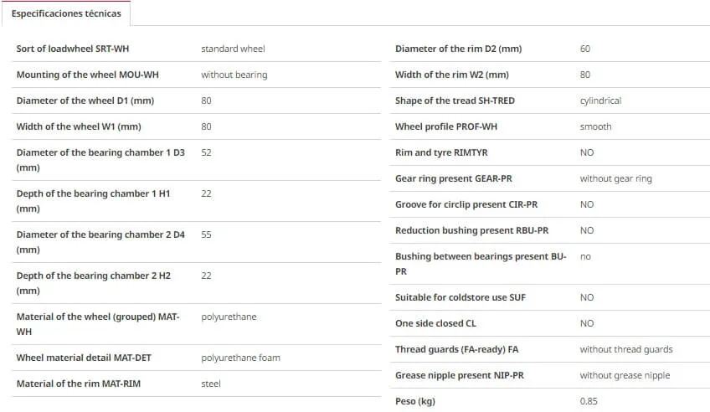Select Diameter of the rim D2 label
This screenshot has height=412, width=710.
(x=458, y=49)
